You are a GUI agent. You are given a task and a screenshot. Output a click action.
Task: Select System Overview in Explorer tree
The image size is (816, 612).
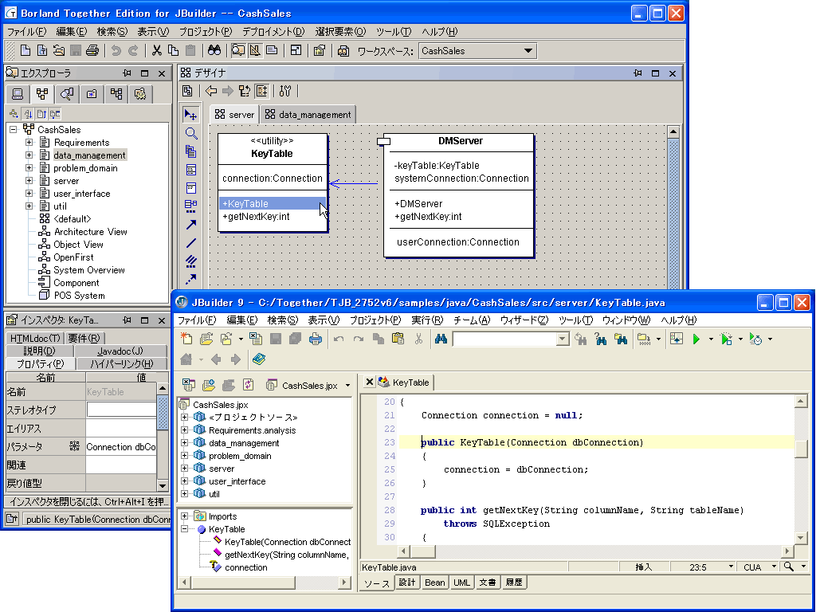pyautogui.click(x=89, y=270)
